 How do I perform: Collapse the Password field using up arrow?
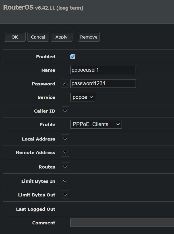tap(65, 84)
